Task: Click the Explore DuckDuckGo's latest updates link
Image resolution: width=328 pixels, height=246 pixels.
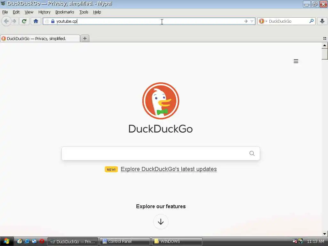Action: pyautogui.click(x=168, y=169)
